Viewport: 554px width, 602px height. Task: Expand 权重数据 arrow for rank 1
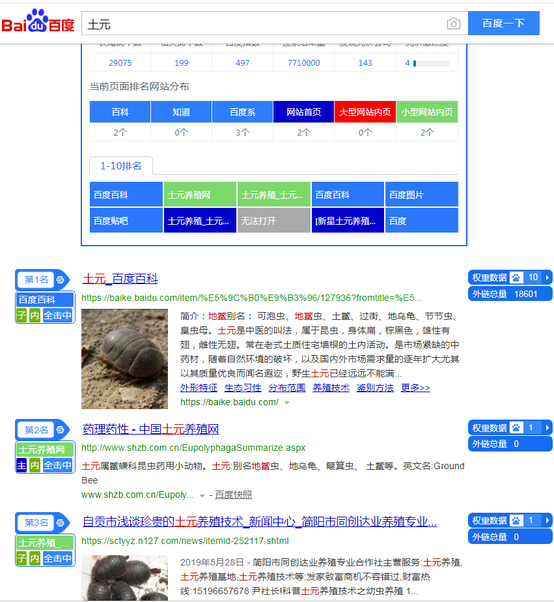click(x=547, y=277)
